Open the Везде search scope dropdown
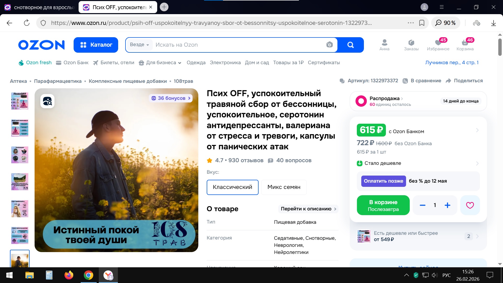The image size is (503, 283). (x=139, y=45)
